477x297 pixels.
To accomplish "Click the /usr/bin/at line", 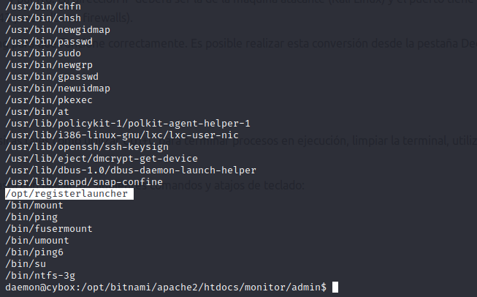I will click(x=25, y=112).
